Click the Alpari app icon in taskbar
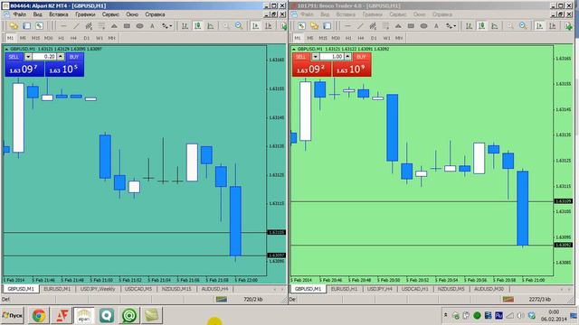This screenshot has width=579, height=325. (84, 316)
